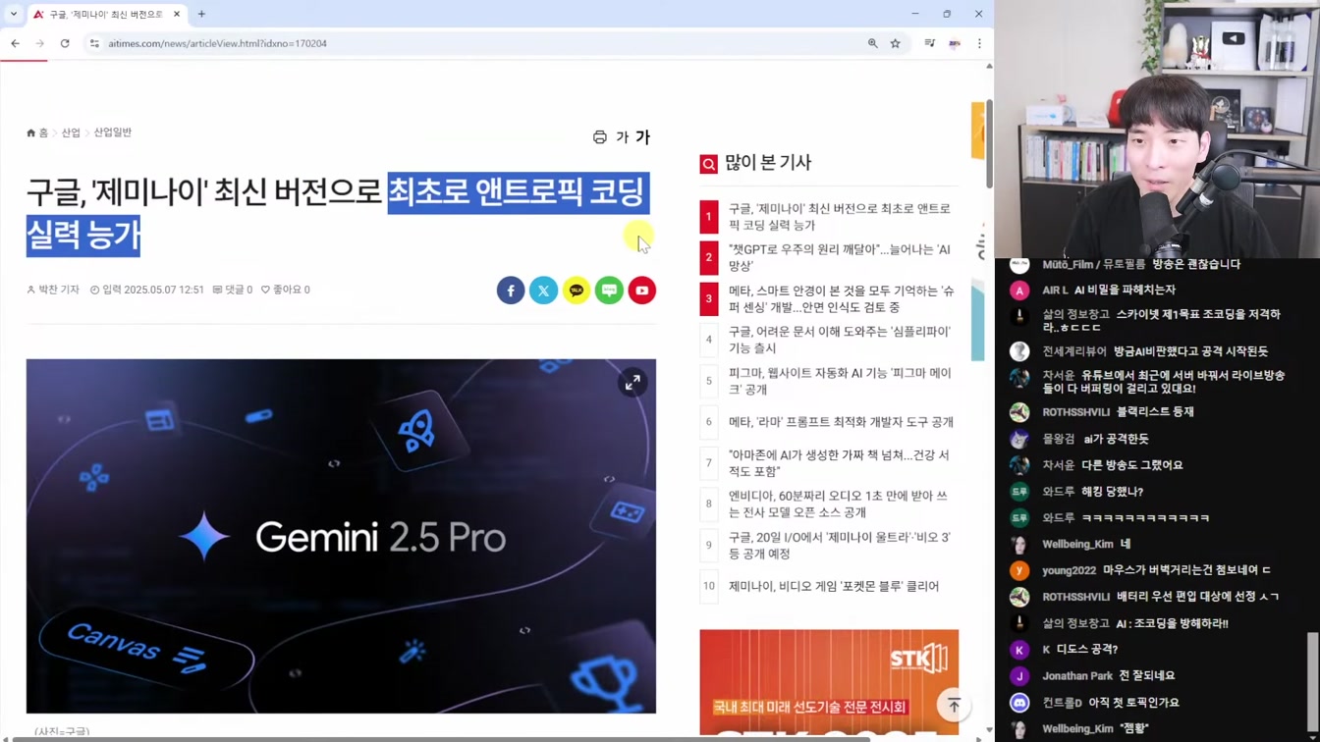
Task: Decrease font size with small 가
Action: pyautogui.click(x=622, y=137)
